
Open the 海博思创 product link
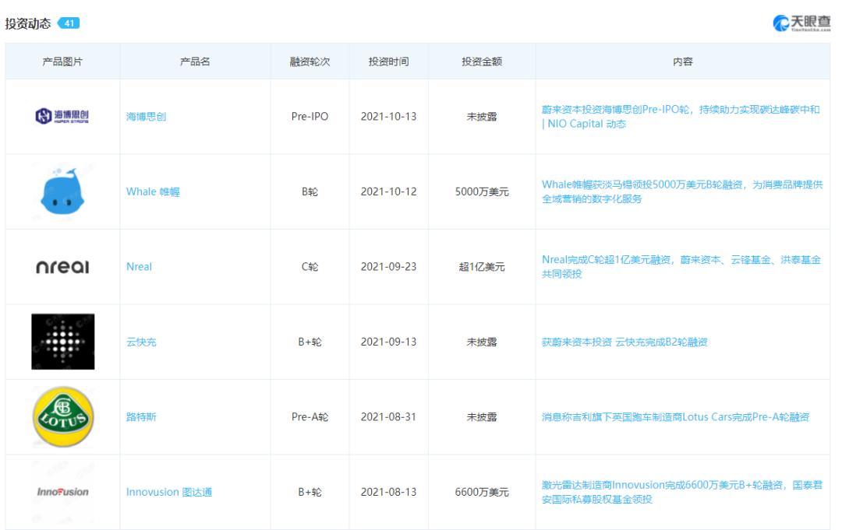click(x=146, y=117)
